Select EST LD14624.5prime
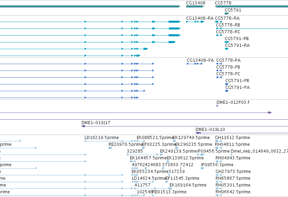The image size is (288, 197). 143,182
